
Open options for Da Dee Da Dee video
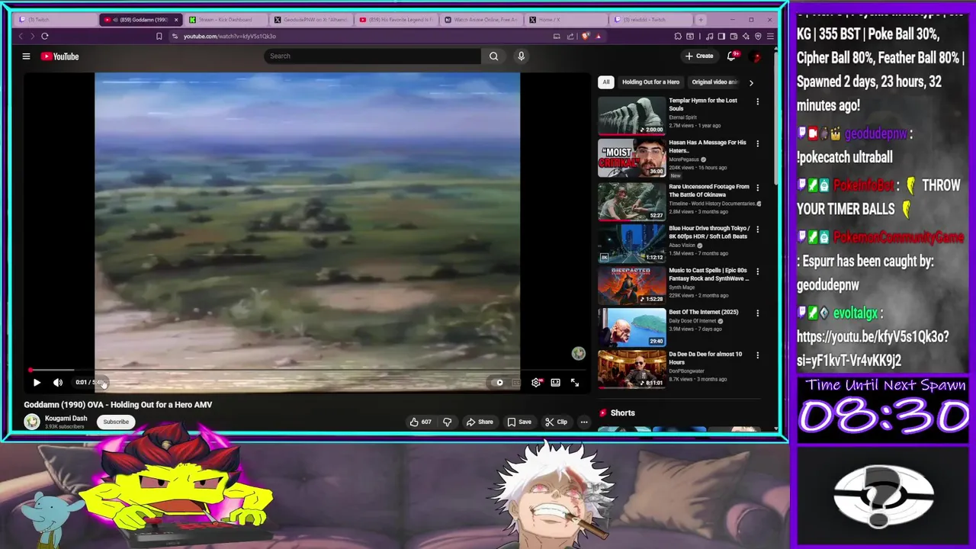pos(757,355)
